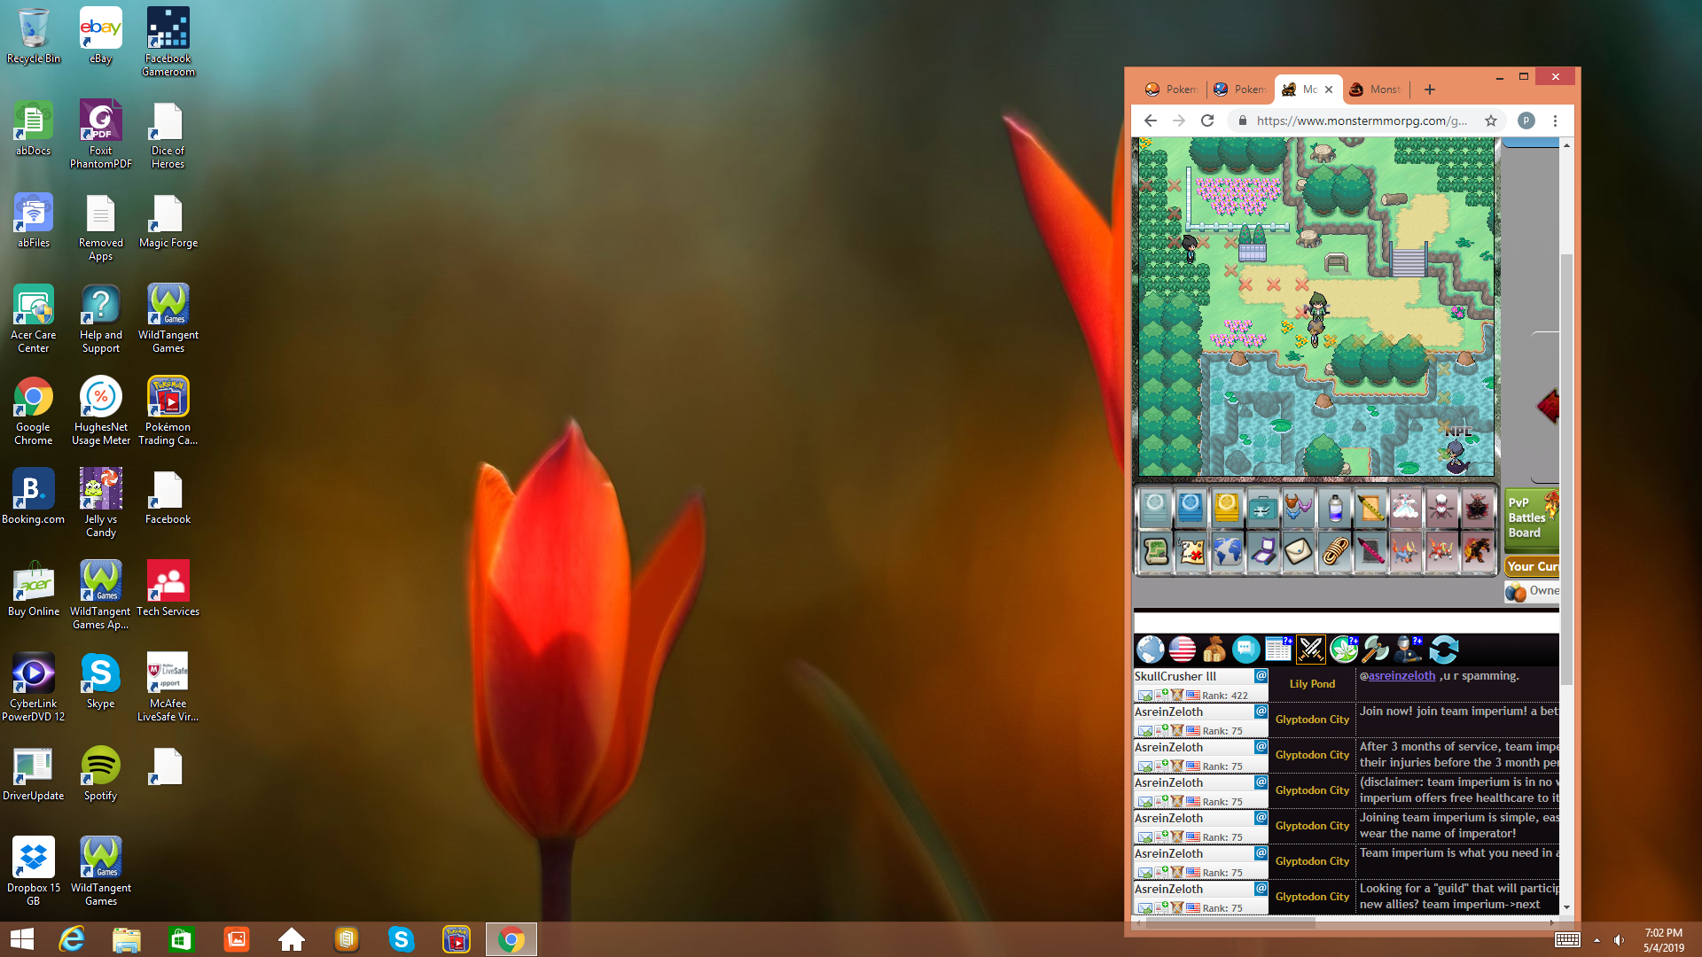Screen dimensions: 1702x957
Task: Select the American flag chat channel
Action: [1182, 650]
